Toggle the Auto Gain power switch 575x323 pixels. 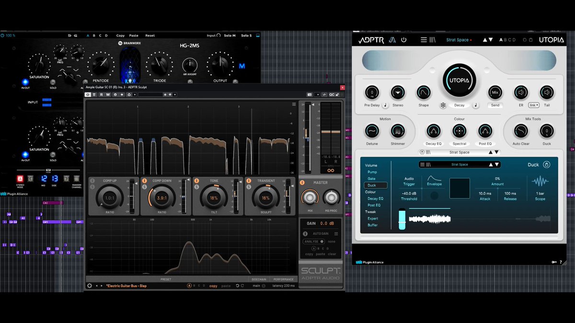click(305, 234)
